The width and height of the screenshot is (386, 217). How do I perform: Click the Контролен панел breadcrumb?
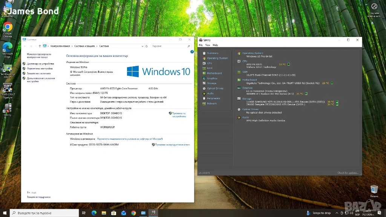click(x=60, y=46)
